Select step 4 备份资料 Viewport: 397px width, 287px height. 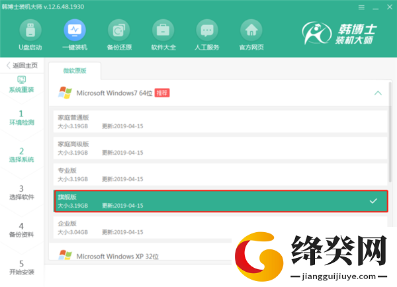[x=22, y=230]
